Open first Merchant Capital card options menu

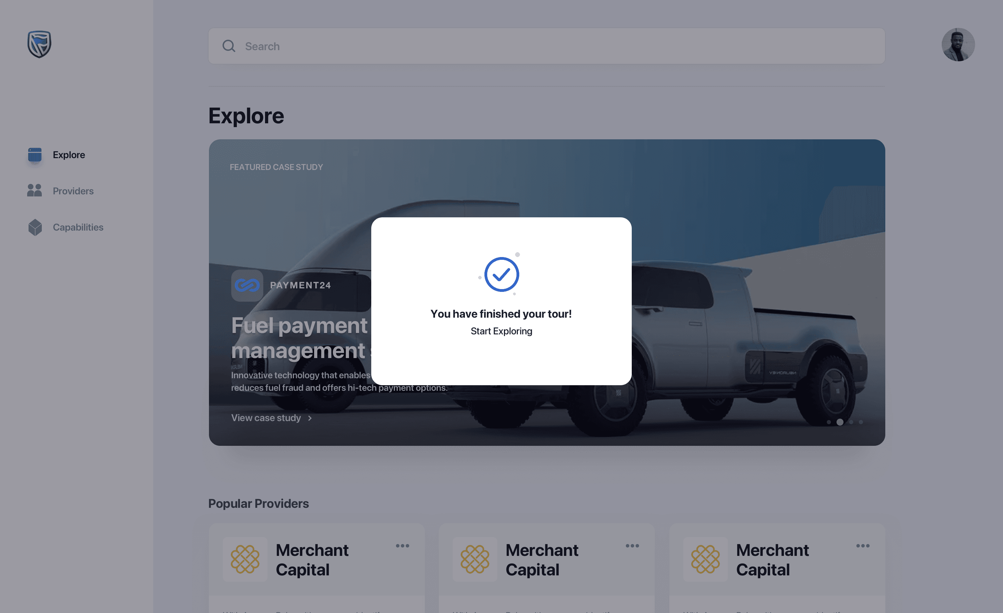click(402, 546)
